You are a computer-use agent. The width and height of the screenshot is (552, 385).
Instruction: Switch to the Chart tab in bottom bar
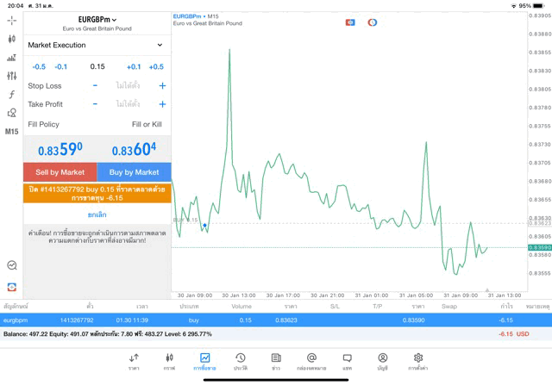click(x=169, y=361)
